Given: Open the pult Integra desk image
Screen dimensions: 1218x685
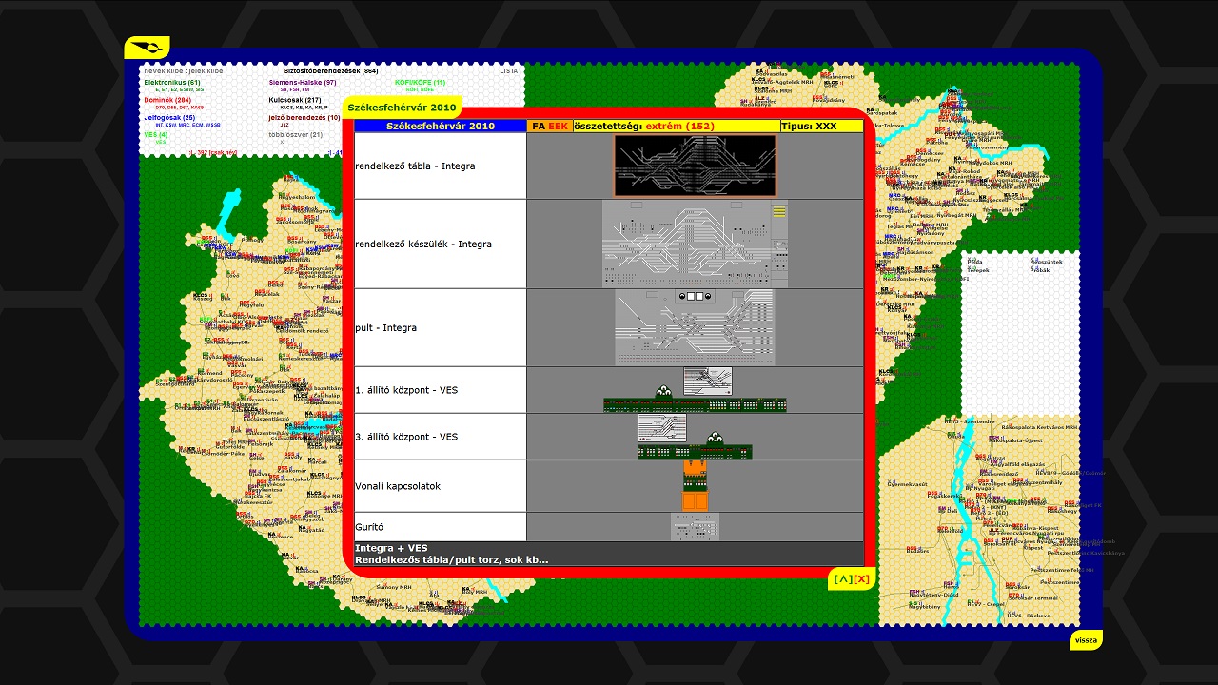Looking at the screenshot, I should [695, 327].
